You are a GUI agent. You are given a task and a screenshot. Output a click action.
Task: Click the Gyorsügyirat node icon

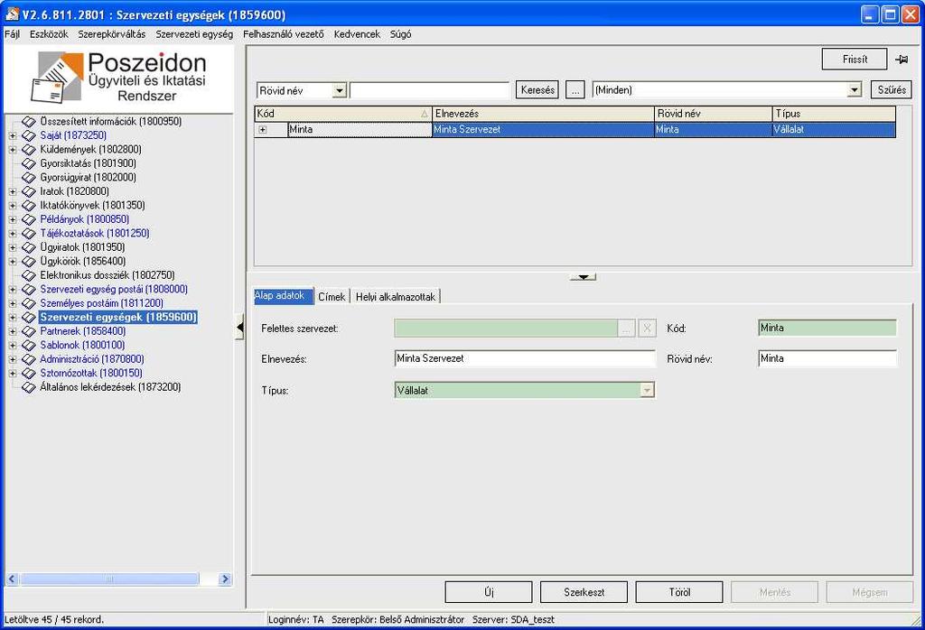[28, 178]
